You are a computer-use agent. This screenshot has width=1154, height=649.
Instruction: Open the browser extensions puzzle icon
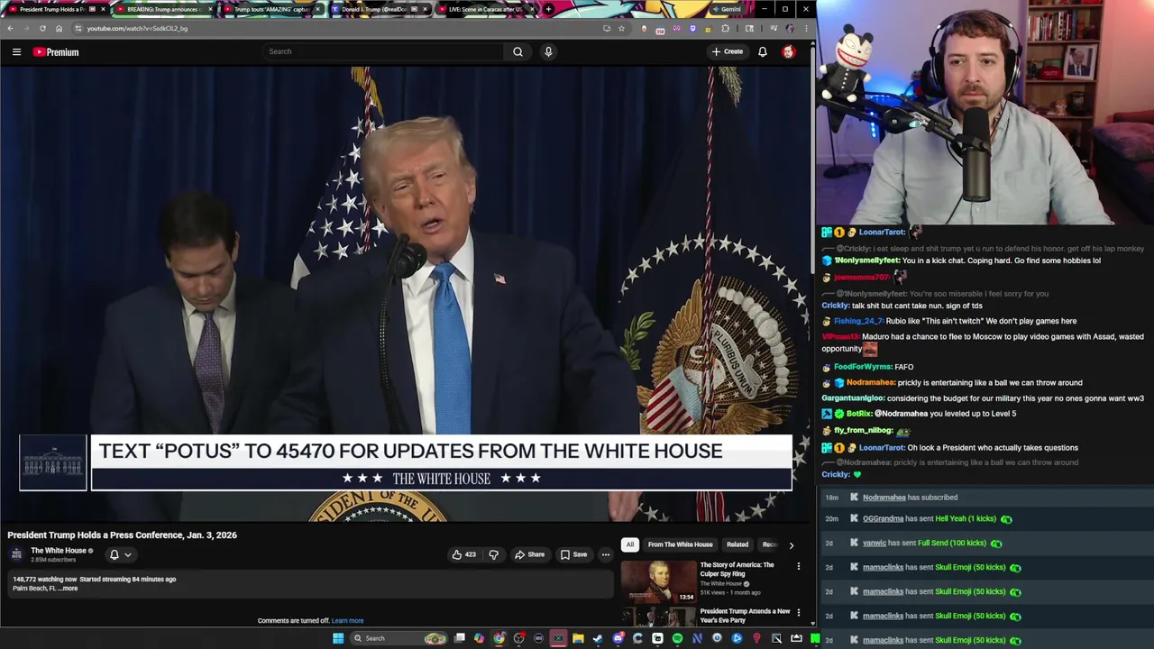725,28
